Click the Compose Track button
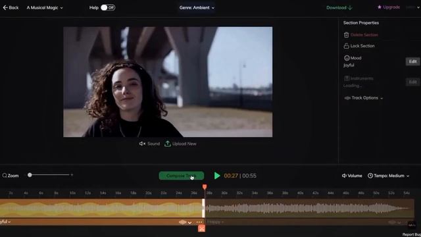 [x=182, y=176]
